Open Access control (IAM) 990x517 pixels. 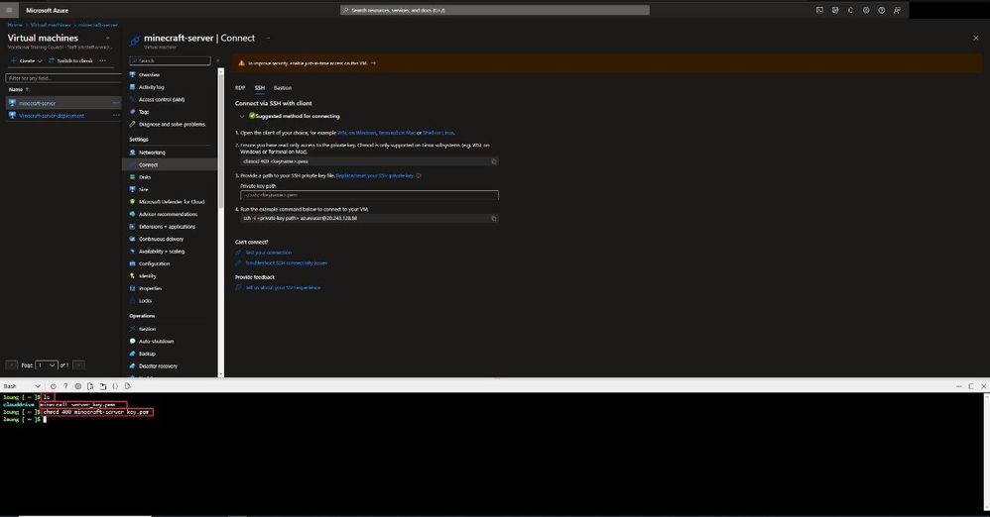point(162,100)
